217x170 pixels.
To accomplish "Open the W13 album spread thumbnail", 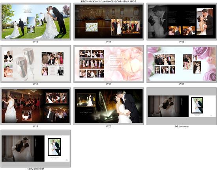I will [36, 22].
